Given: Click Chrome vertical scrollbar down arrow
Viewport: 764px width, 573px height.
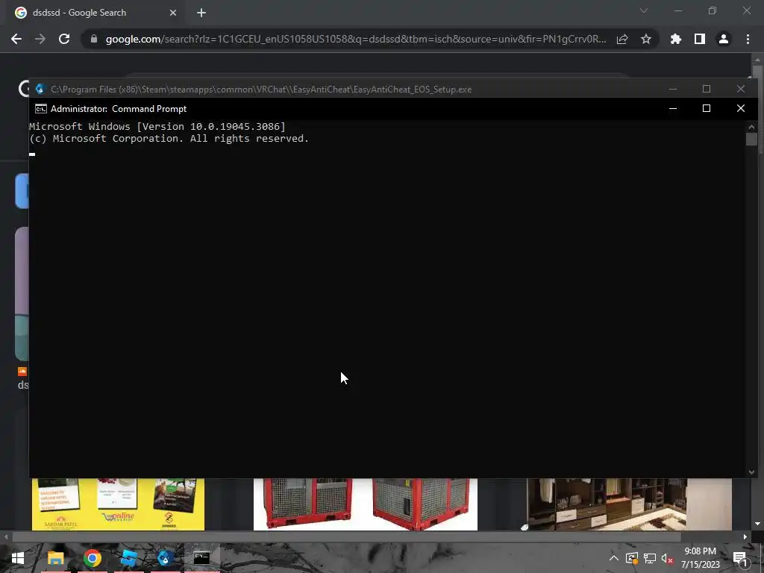Looking at the screenshot, I should pos(757,524).
